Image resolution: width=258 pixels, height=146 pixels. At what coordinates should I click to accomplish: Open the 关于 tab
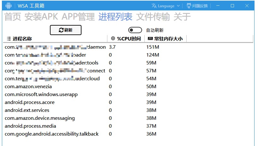[x=182, y=17]
